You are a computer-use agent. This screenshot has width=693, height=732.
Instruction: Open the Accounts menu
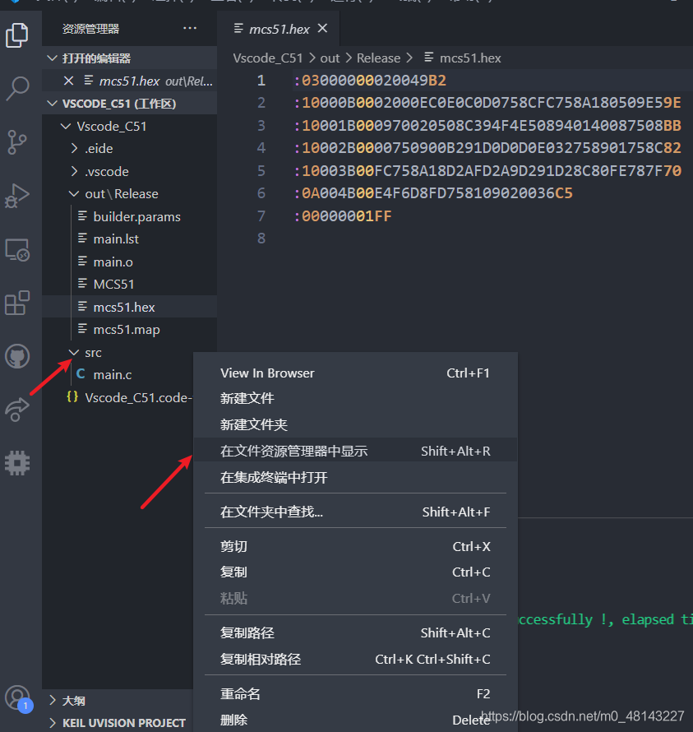(x=17, y=698)
